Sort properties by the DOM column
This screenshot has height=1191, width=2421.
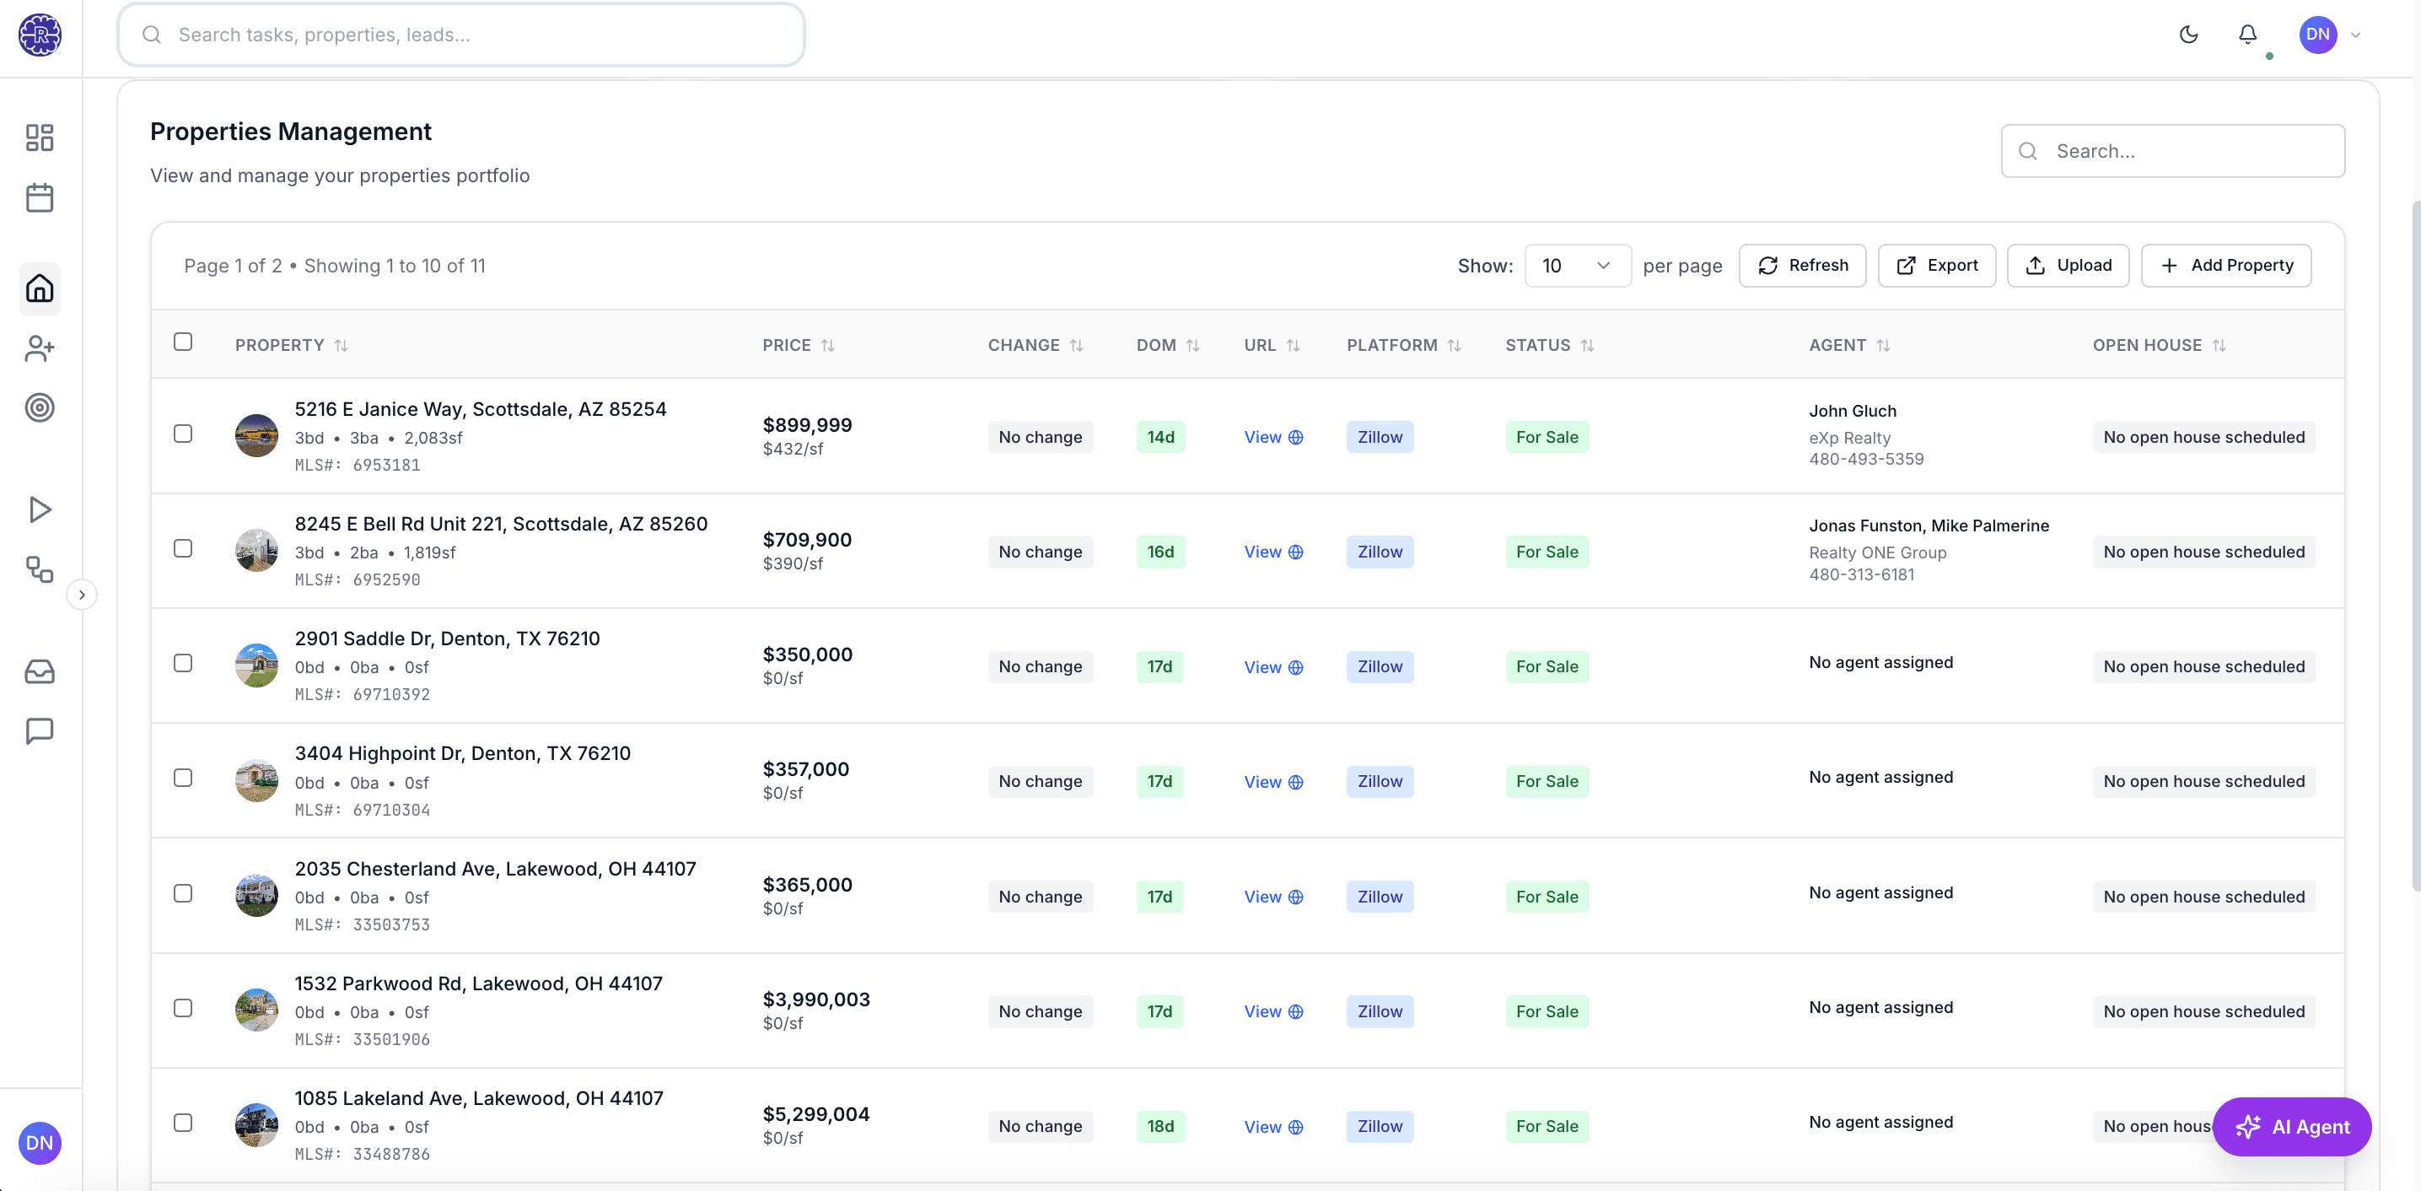click(1167, 345)
